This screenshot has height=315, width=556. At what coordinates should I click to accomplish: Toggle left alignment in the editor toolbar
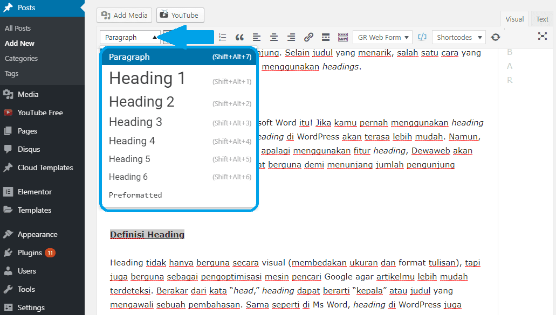pos(257,37)
